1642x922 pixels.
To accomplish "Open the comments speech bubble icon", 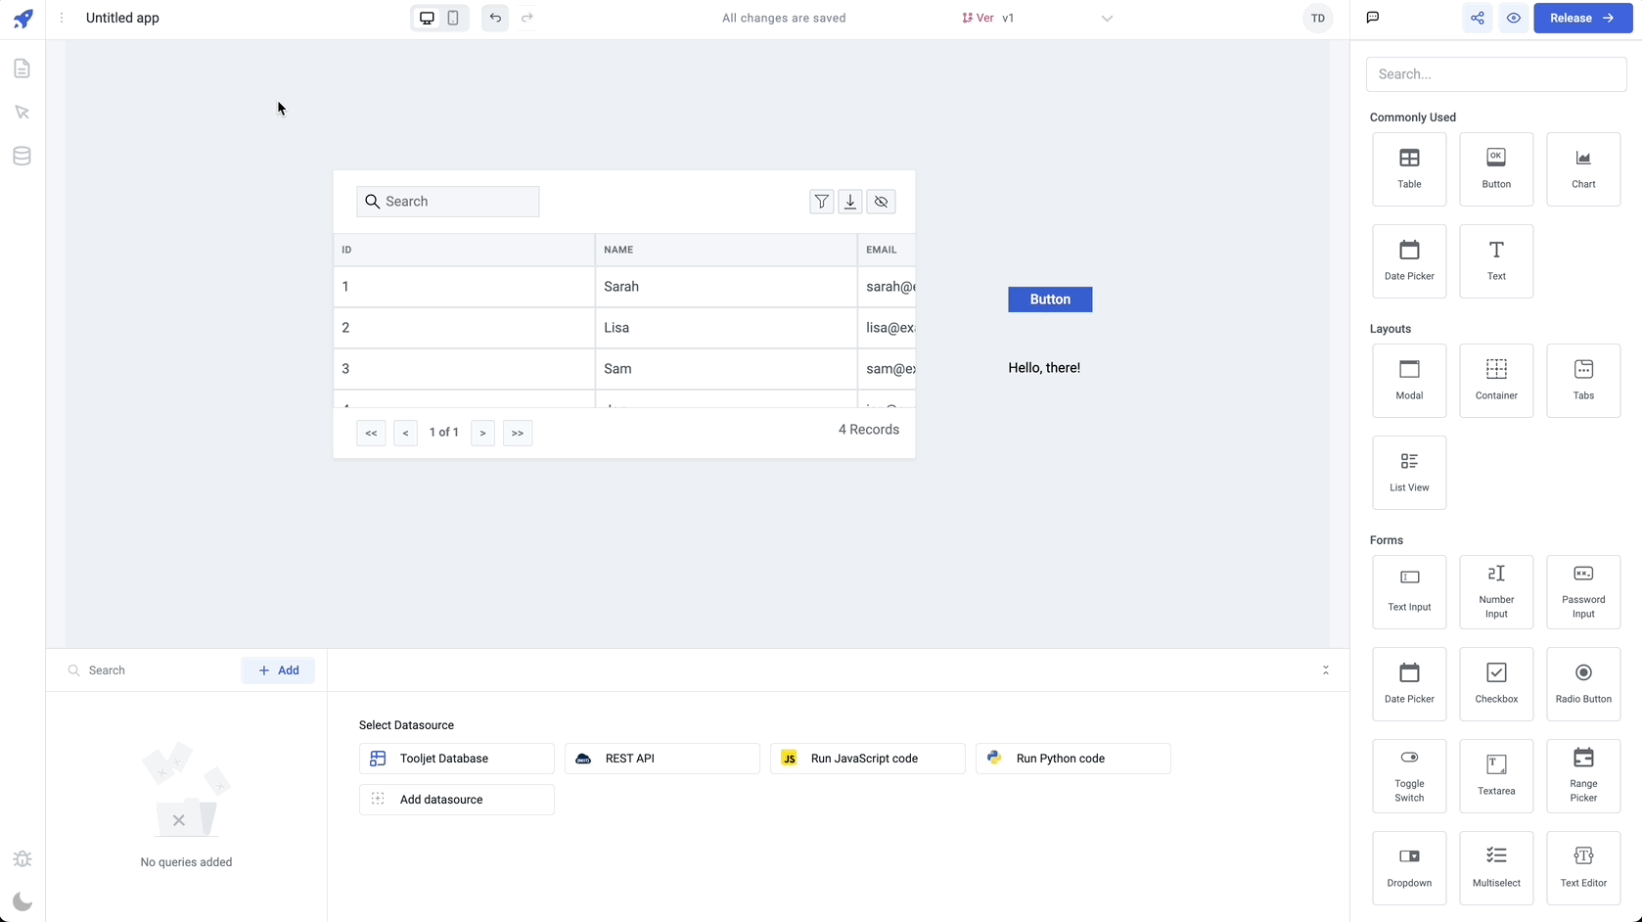I will coord(1373,18).
